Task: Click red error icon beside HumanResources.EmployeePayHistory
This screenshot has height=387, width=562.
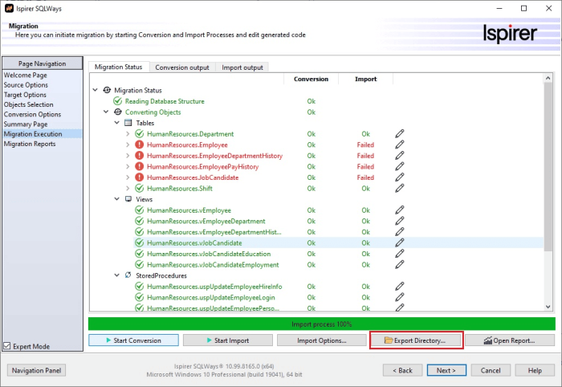Action: (139, 167)
